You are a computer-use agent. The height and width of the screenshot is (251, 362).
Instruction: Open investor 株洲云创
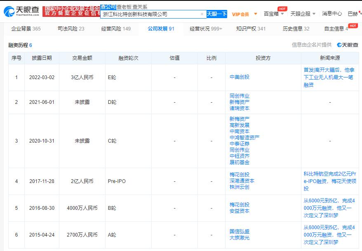pos(240,187)
